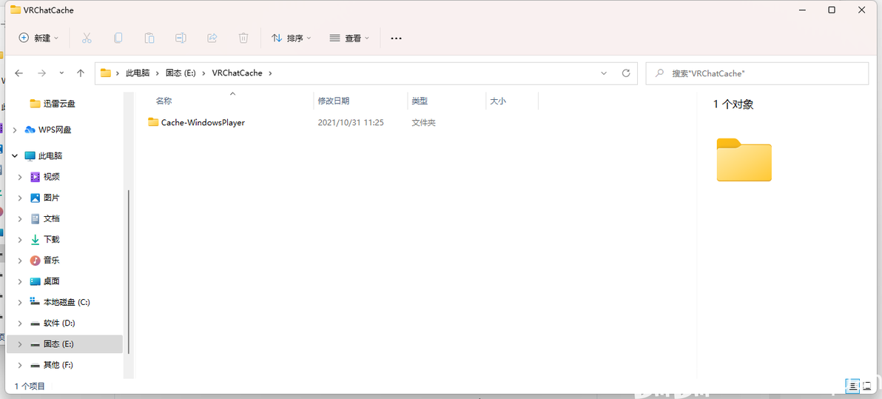Click VRChatCache in the address breadcrumb
This screenshot has width=882, height=399.
coord(238,73)
